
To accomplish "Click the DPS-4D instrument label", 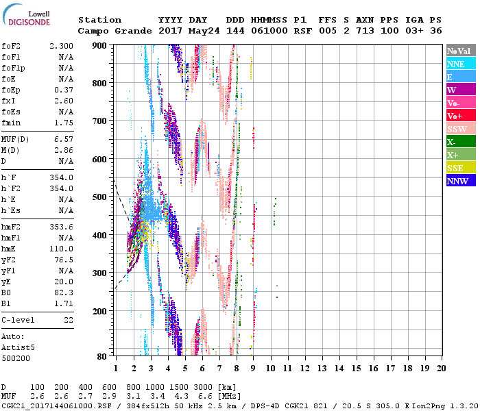I will click(265, 406).
